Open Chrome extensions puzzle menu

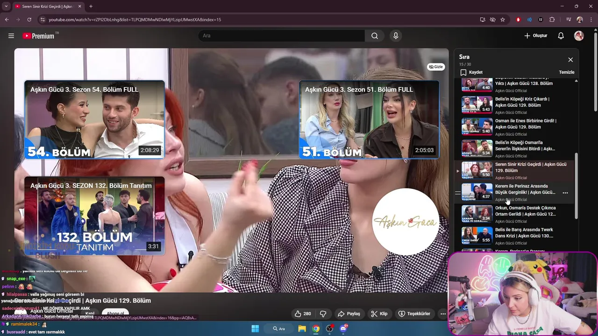(x=552, y=20)
